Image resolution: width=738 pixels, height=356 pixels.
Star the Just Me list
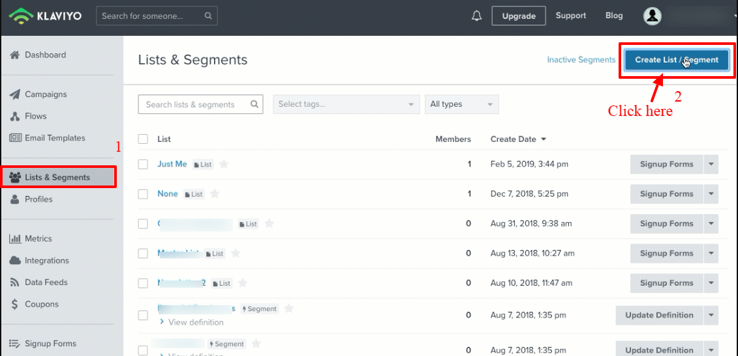224,164
